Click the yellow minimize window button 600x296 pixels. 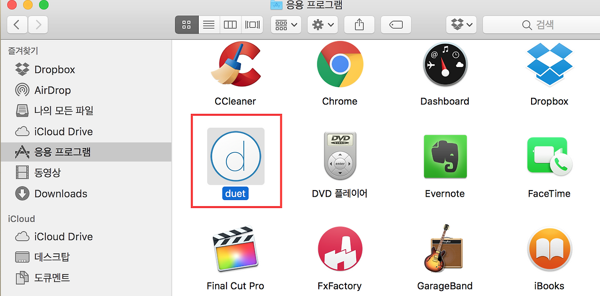[x=28, y=5]
